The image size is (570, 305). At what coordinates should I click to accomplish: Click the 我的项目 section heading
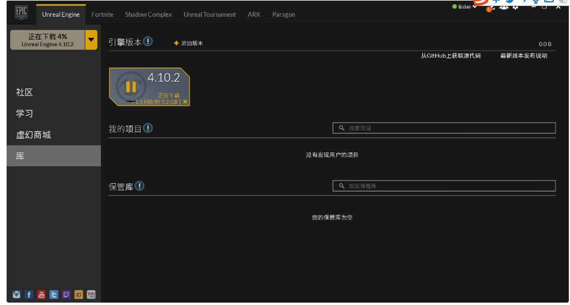pos(125,128)
